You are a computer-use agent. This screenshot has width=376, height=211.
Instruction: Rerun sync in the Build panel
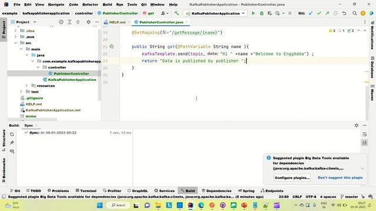click(12, 134)
